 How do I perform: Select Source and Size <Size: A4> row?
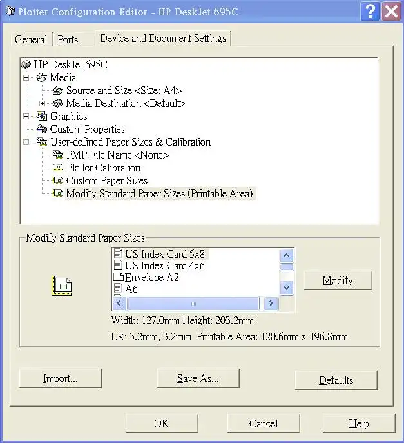pos(124,91)
